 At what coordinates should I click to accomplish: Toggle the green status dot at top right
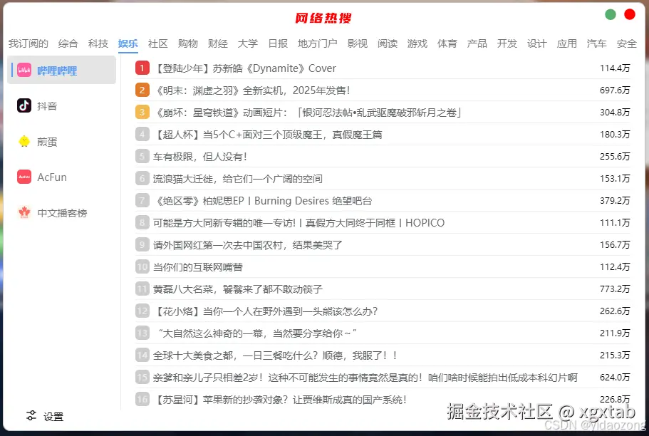[610, 14]
